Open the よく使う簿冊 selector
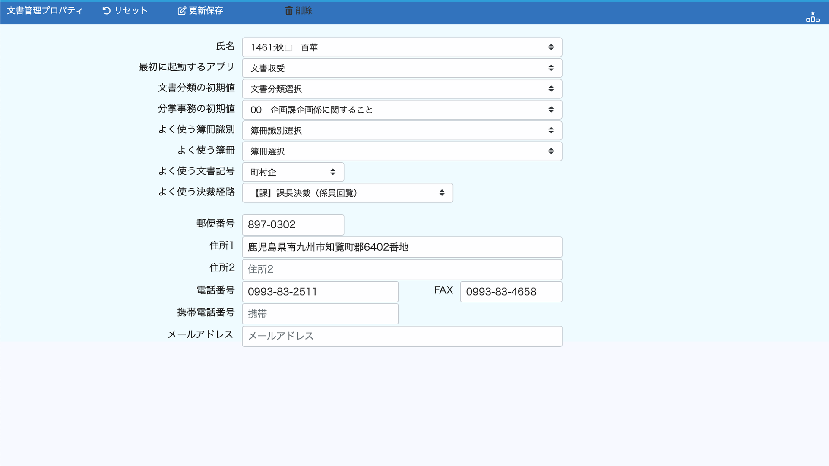The width and height of the screenshot is (829, 466). pos(402,151)
